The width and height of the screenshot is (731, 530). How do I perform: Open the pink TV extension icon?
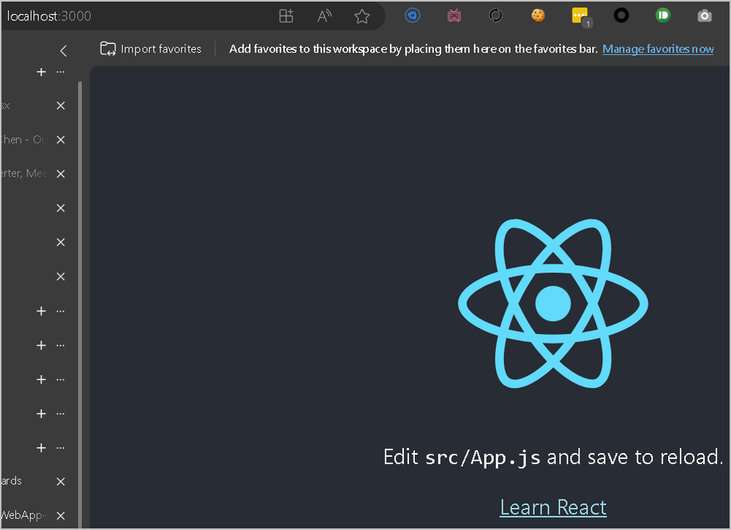[x=454, y=16]
